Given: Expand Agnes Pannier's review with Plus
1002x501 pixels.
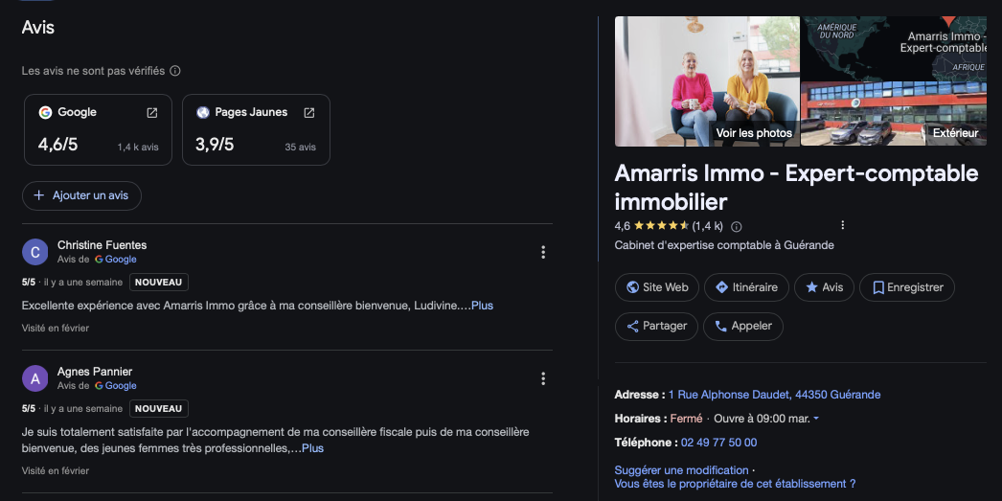Looking at the screenshot, I should click(x=313, y=448).
